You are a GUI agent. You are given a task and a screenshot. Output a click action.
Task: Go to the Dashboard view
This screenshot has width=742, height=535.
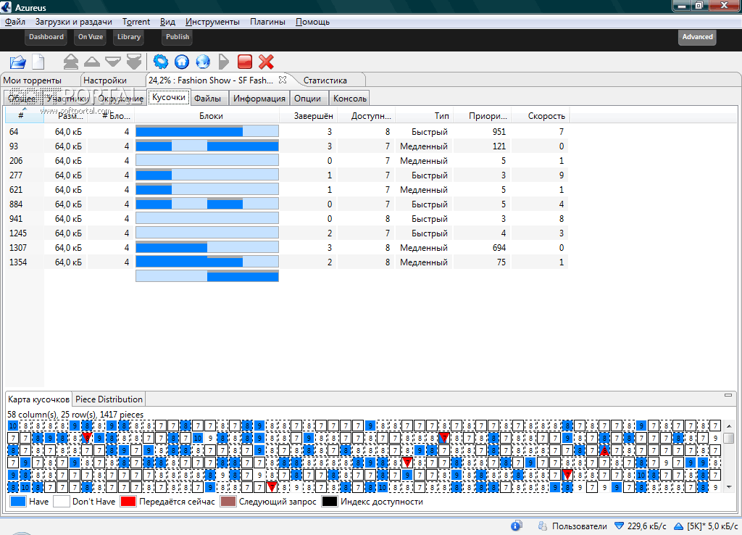click(x=46, y=37)
